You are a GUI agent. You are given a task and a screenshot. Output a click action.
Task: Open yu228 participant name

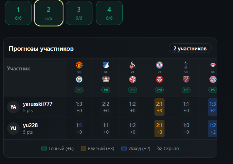click(30, 125)
